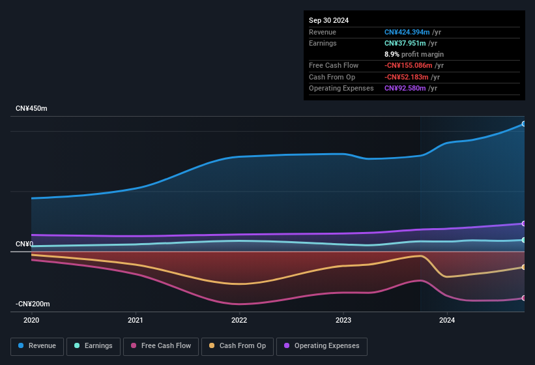
Task: Click the -CN¥200m y-axis label
Action: [x=33, y=304]
